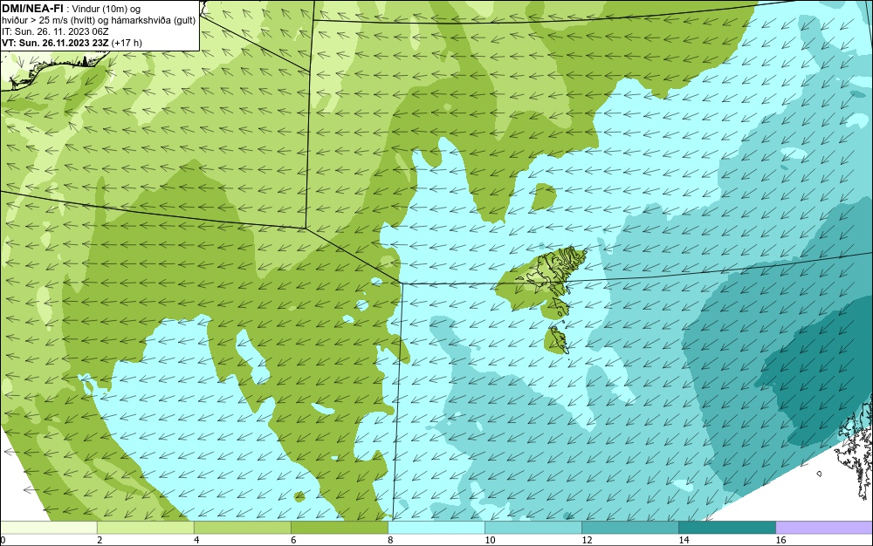Click the light green 2–4 m/s legend swatch
This screenshot has height=546, width=873.
point(146,528)
